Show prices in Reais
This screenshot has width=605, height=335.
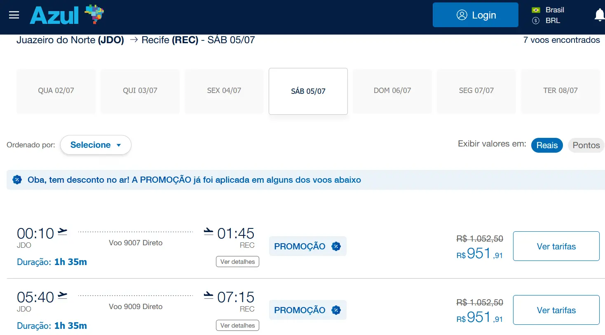pyautogui.click(x=546, y=145)
